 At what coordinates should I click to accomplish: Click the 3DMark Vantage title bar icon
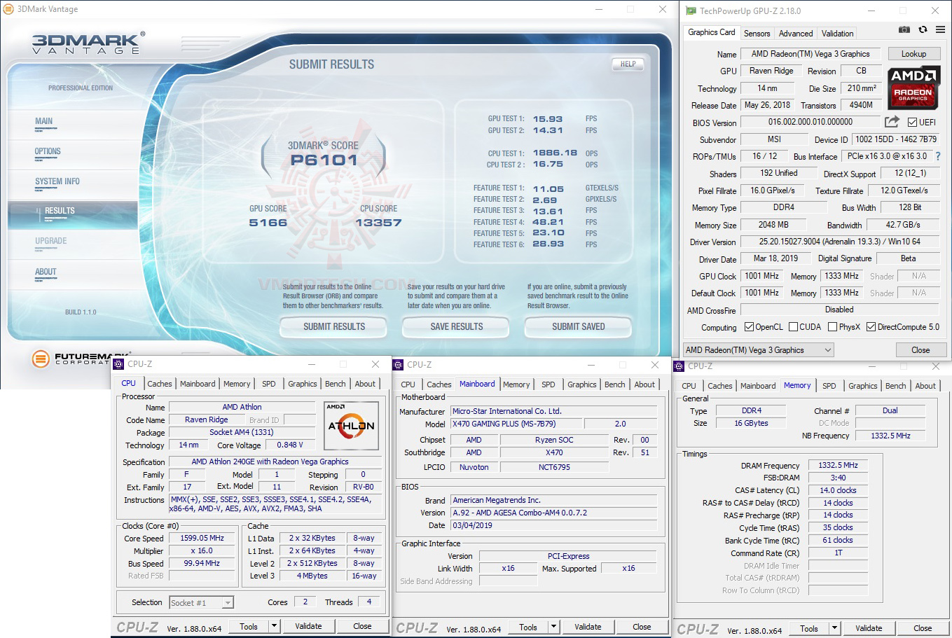click(8, 9)
